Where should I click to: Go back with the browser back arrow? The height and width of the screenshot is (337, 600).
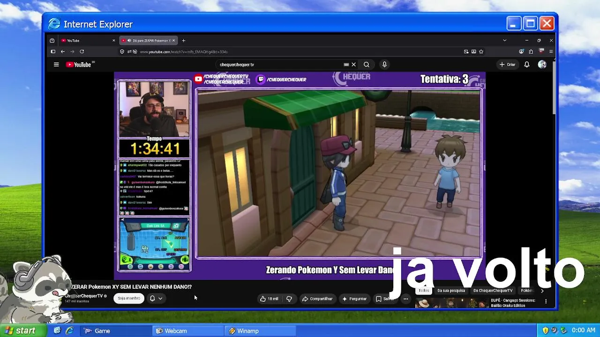(x=62, y=51)
